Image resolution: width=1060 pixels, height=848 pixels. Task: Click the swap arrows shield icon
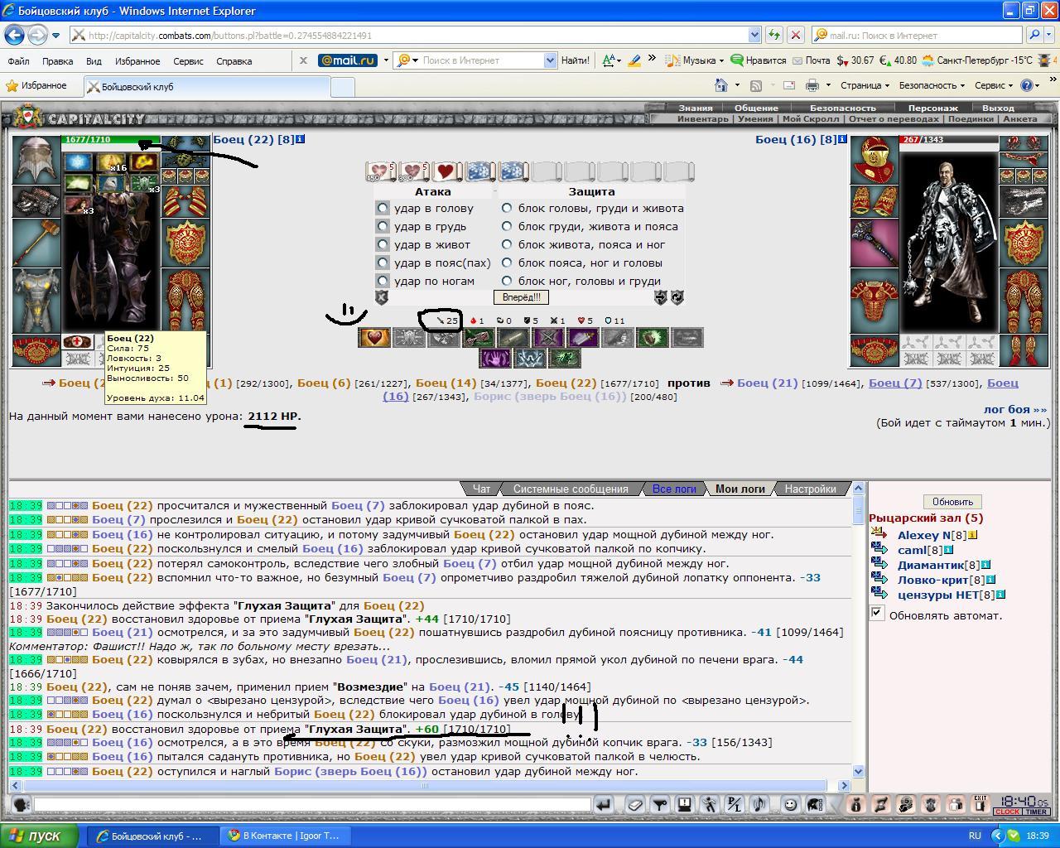[660, 297]
